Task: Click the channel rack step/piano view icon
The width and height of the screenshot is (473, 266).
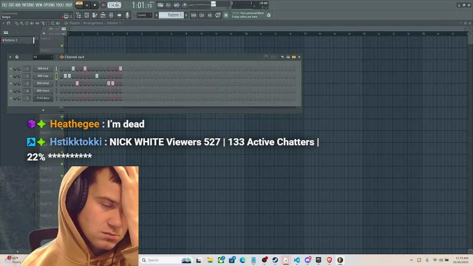Action: [294, 57]
